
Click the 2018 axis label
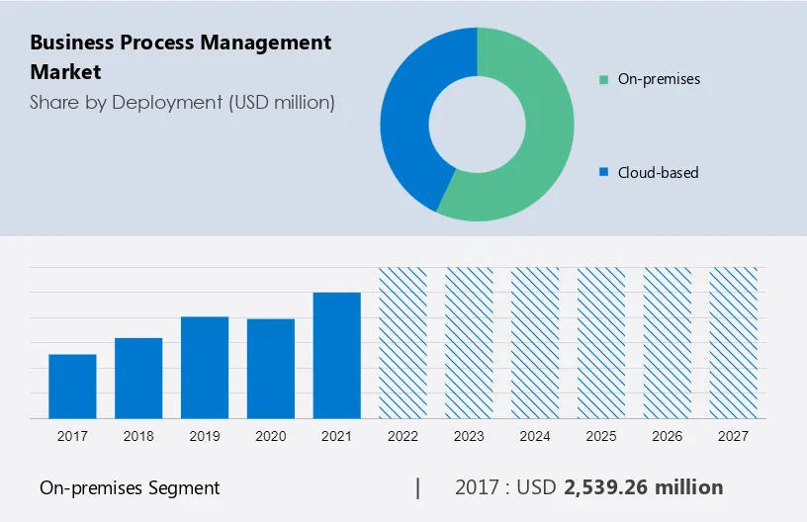pyautogui.click(x=138, y=436)
